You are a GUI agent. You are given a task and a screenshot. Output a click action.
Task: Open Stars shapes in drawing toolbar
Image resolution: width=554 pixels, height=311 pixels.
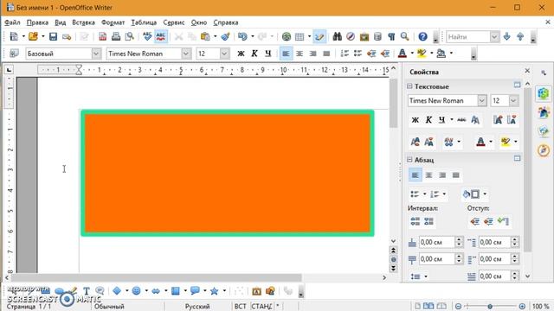[214, 291]
